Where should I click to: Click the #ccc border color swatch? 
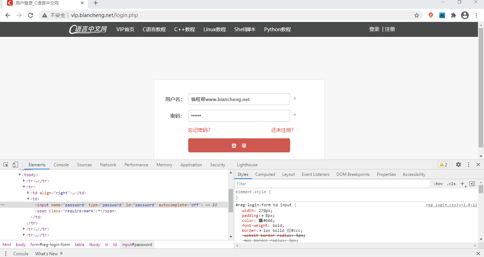289,230
